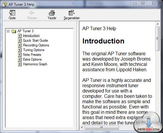Viewport: 163px width, 133px height.
Task: Click the Quick Start Guide page icon
Action: coord(20,40)
